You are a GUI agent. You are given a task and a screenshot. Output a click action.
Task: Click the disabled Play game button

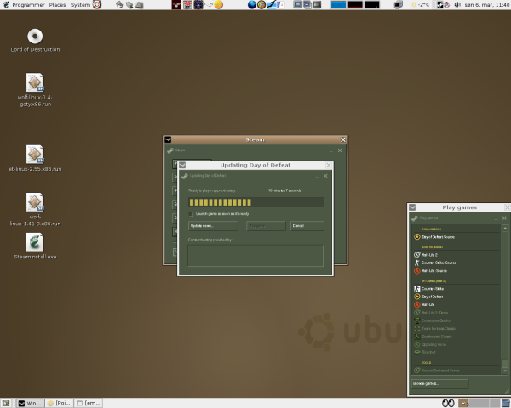[266, 226]
